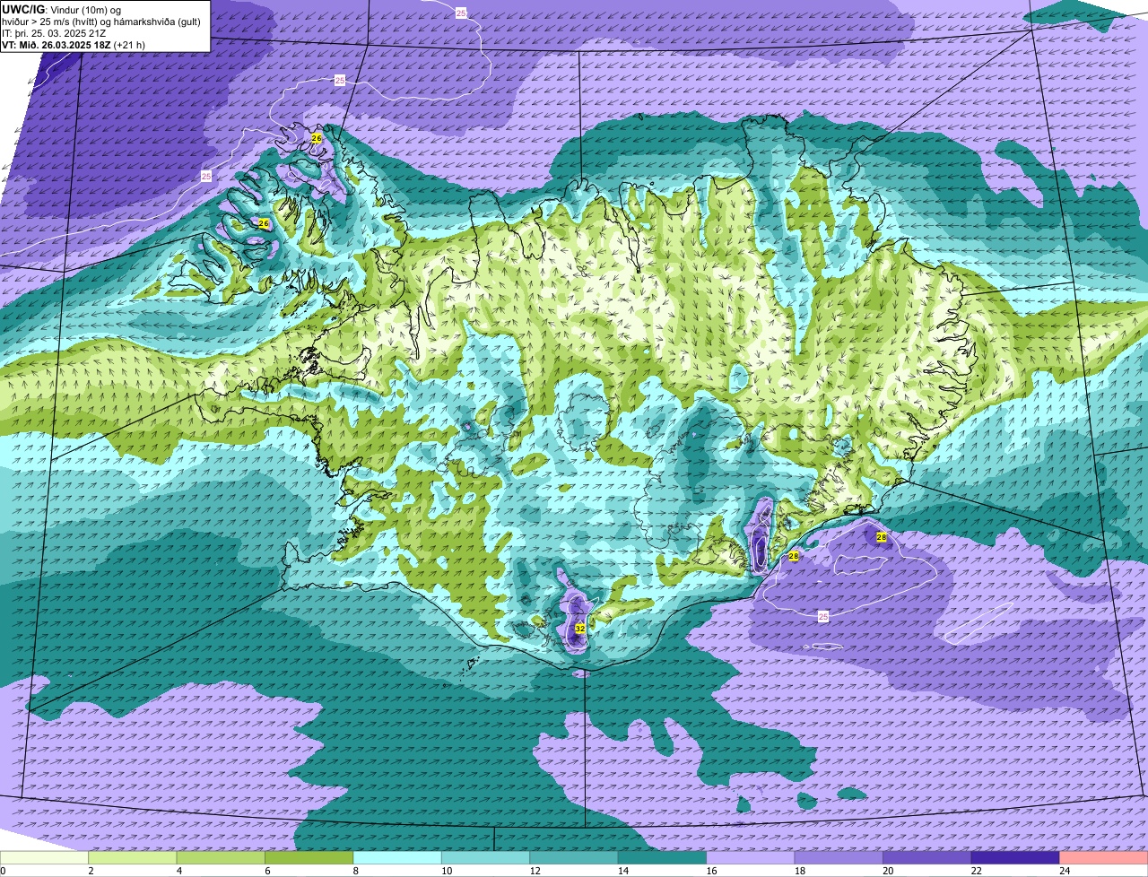This screenshot has width=1148, height=877.
Task: Click the light cyan 8–10 m/s legend swatch
Action: 397,858
